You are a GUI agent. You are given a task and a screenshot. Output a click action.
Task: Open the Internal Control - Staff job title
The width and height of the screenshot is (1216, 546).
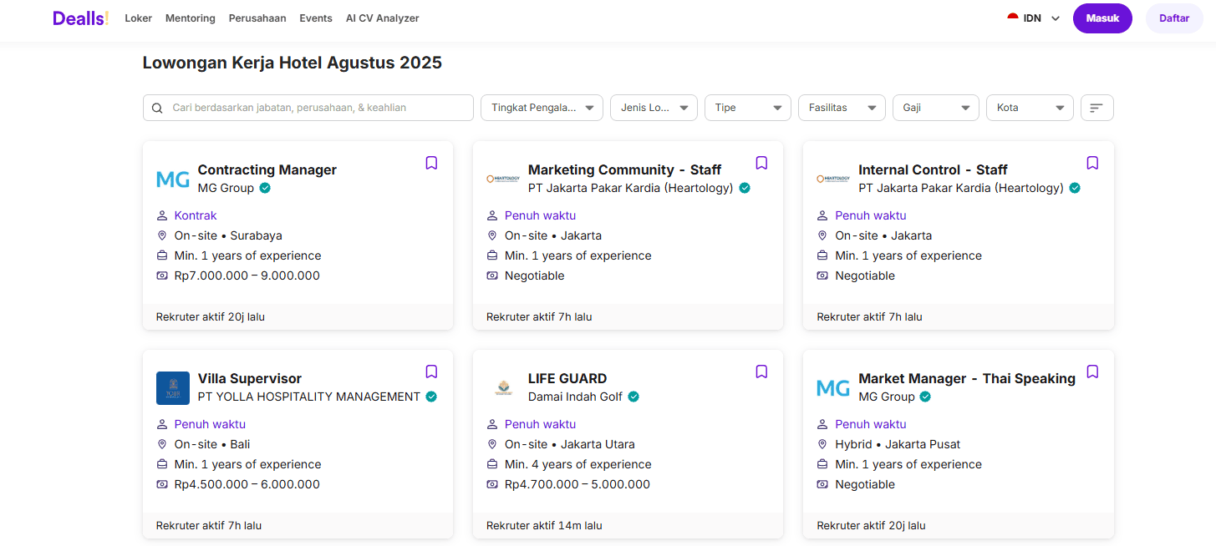point(933,169)
